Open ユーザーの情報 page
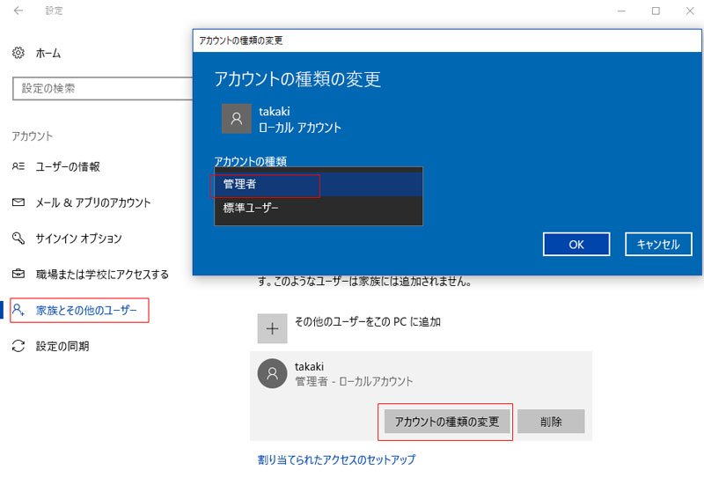 click(68, 166)
